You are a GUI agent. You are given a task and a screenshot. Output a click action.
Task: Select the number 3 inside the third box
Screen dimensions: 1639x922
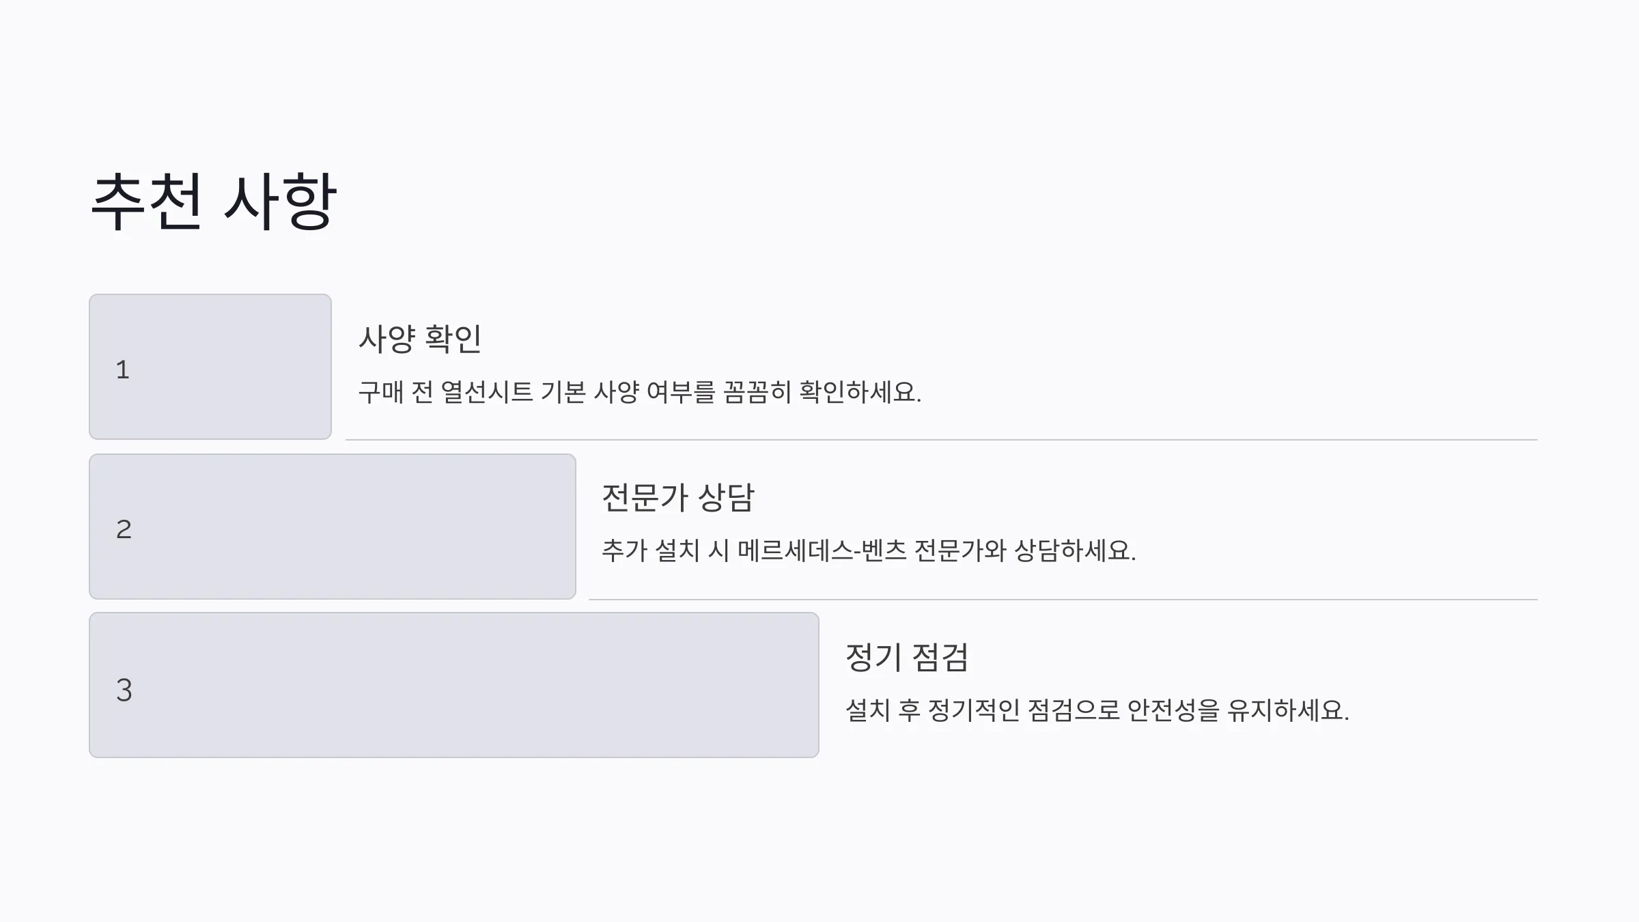coord(124,690)
